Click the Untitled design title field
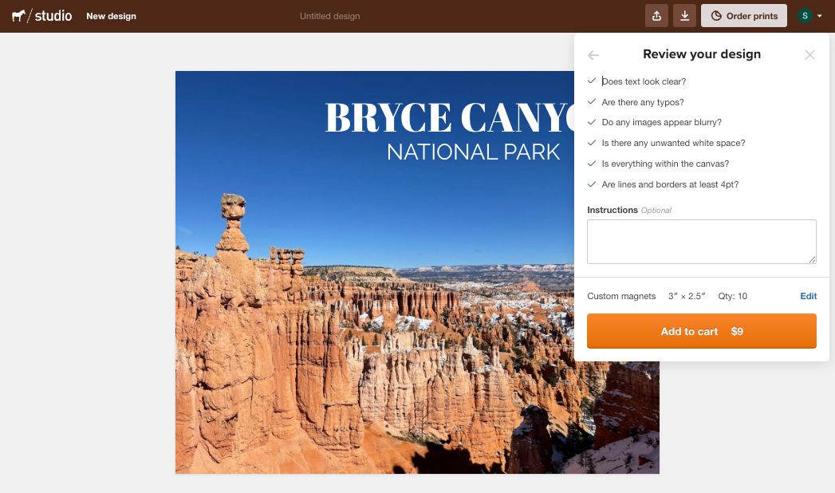Screen dimensions: 835x493 pos(329,16)
